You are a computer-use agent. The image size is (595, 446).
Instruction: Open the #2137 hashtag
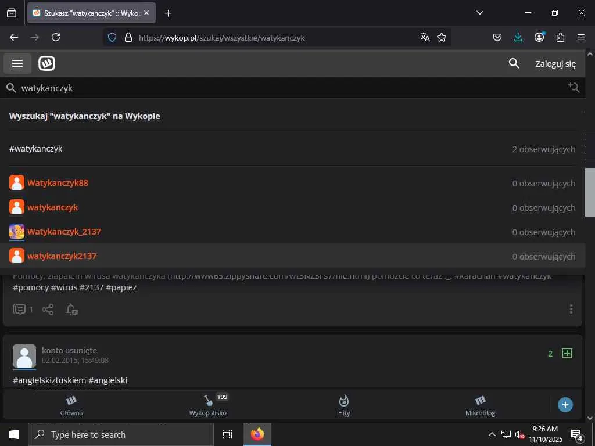coord(91,287)
